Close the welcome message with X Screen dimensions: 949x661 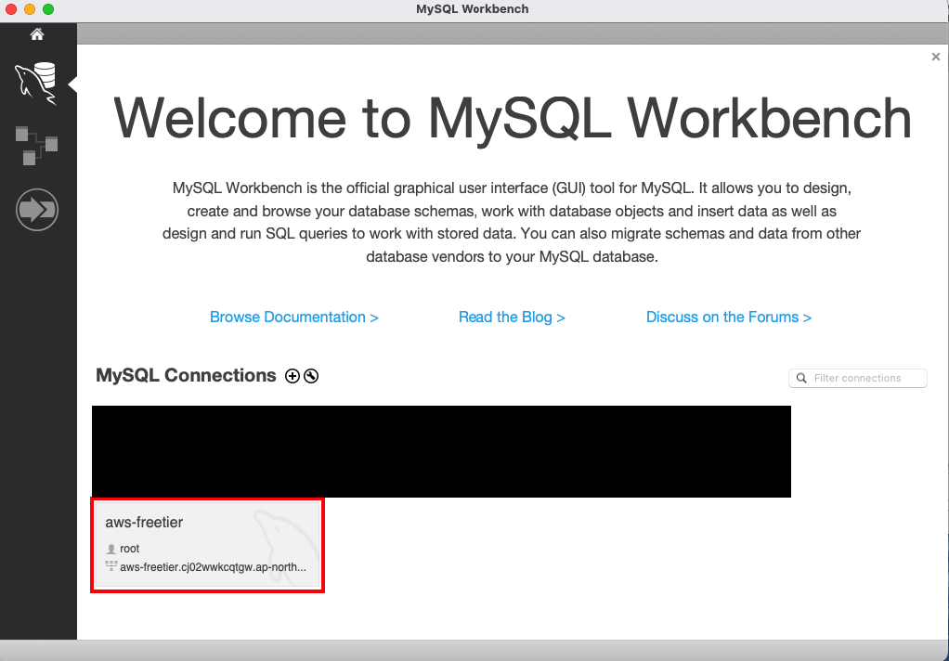pyautogui.click(x=936, y=57)
